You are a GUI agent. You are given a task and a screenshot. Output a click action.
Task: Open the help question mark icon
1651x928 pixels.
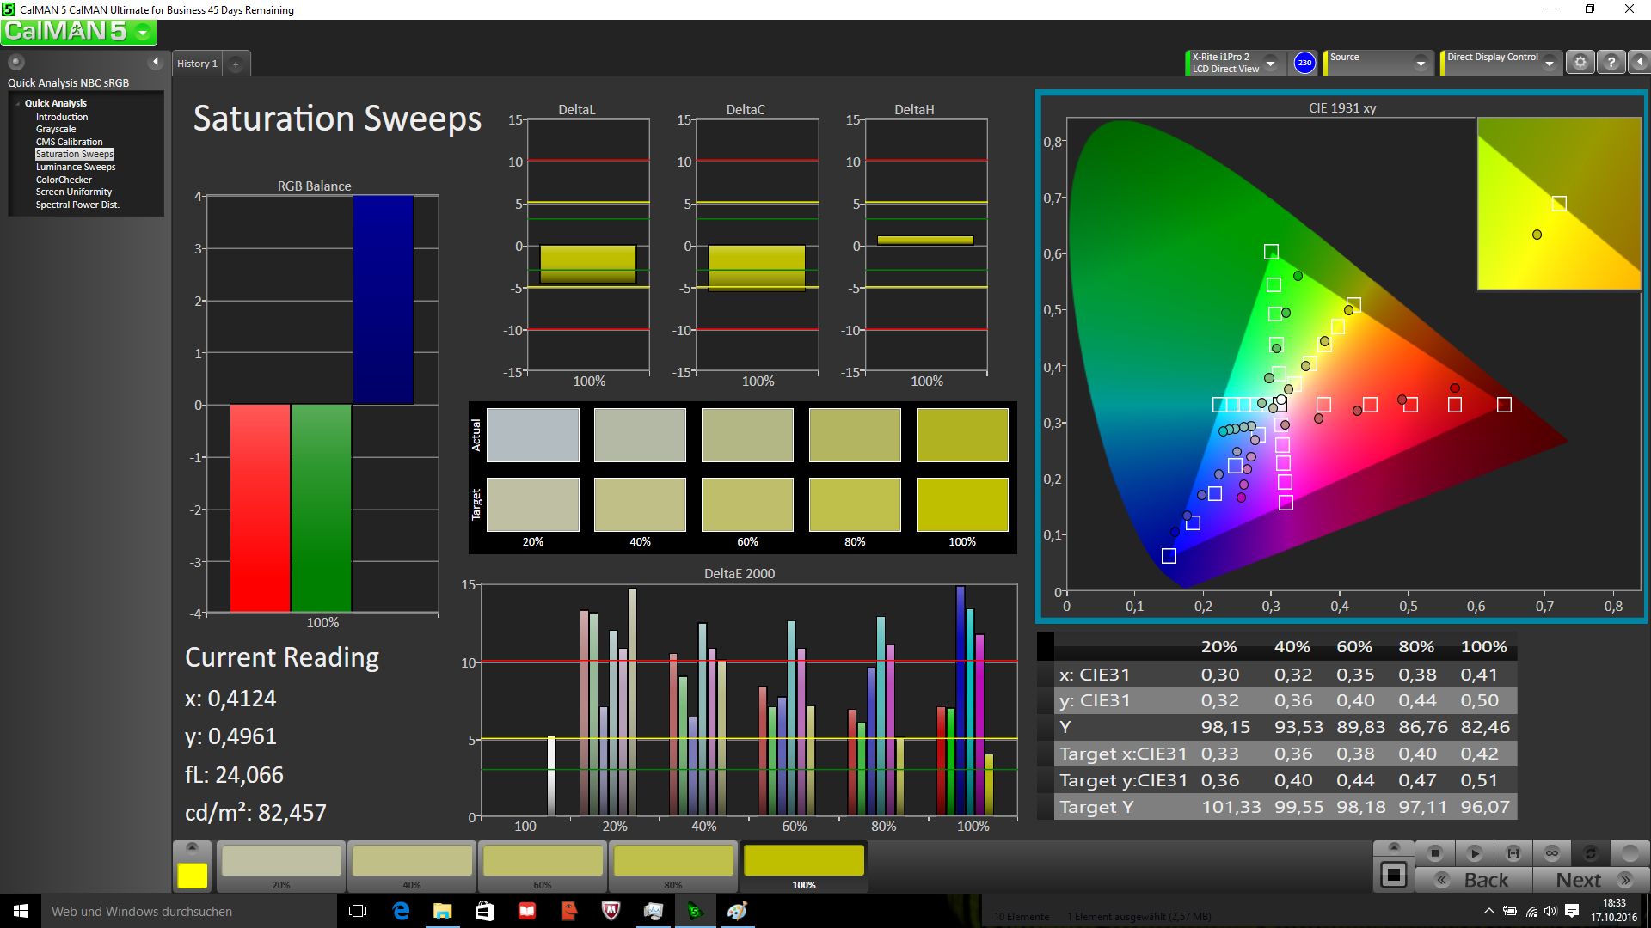pyautogui.click(x=1611, y=63)
